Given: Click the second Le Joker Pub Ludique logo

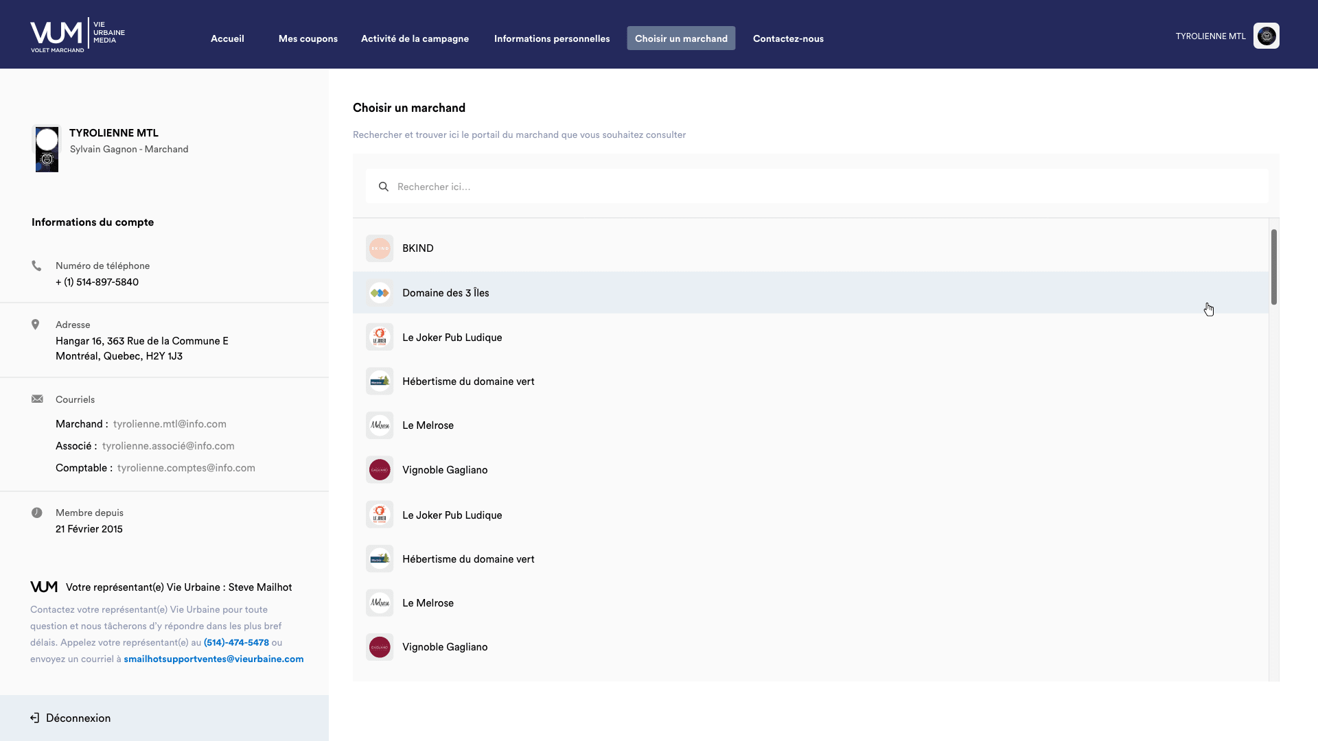Looking at the screenshot, I should [x=380, y=515].
